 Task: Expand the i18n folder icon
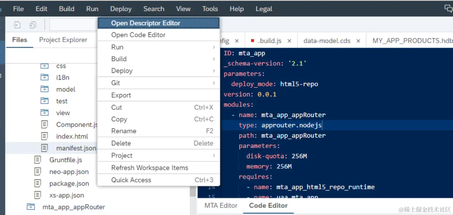pos(44,77)
